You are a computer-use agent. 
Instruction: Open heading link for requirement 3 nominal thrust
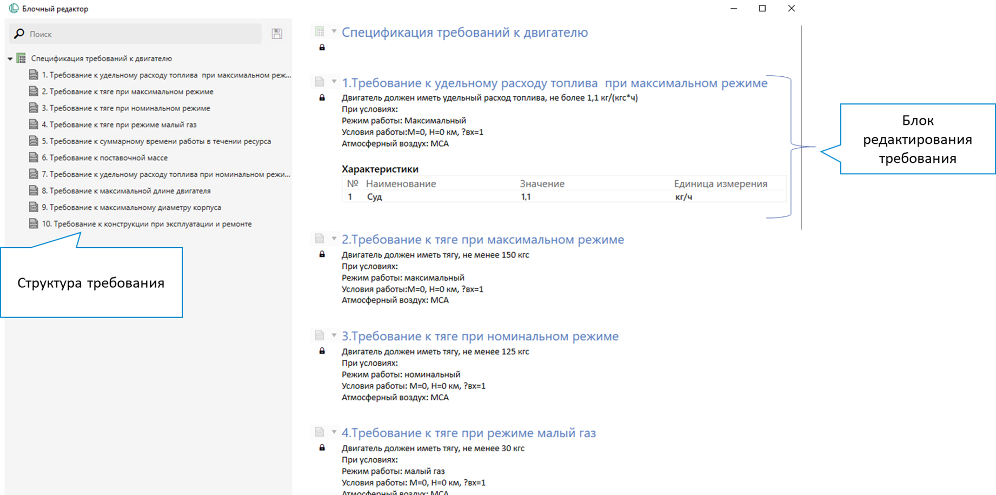(x=480, y=336)
